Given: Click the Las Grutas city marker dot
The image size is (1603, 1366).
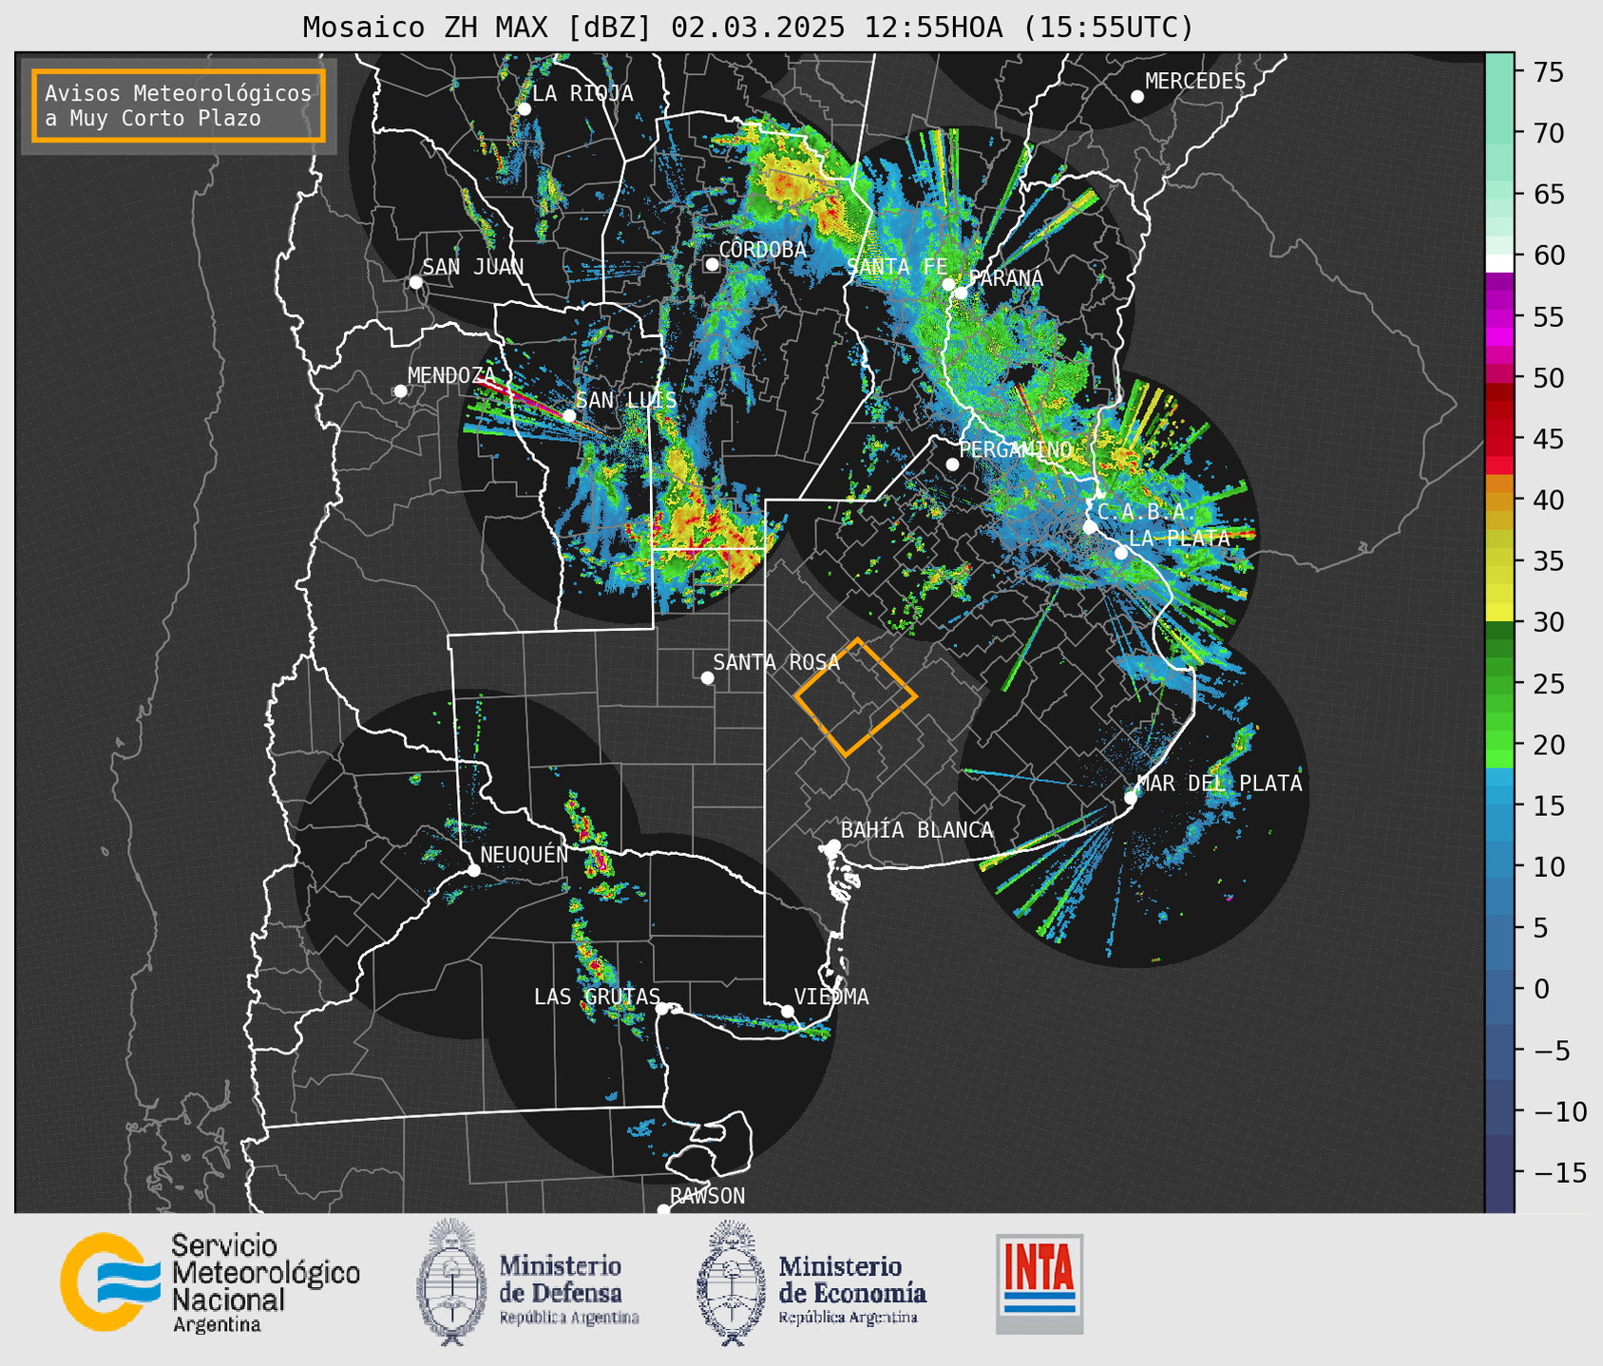Looking at the screenshot, I should 662,1008.
